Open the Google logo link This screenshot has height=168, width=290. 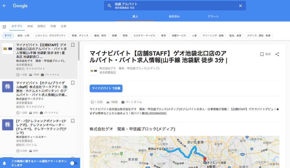pyautogui.click(x=20, y=6)
